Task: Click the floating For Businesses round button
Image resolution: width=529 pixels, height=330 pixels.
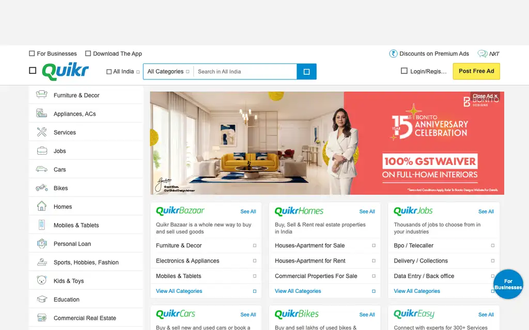Action: point(508,284)
